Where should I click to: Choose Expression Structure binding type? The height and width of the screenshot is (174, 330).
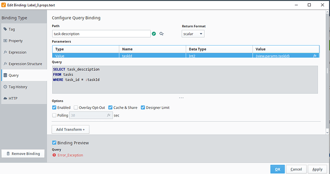[24, 64]
